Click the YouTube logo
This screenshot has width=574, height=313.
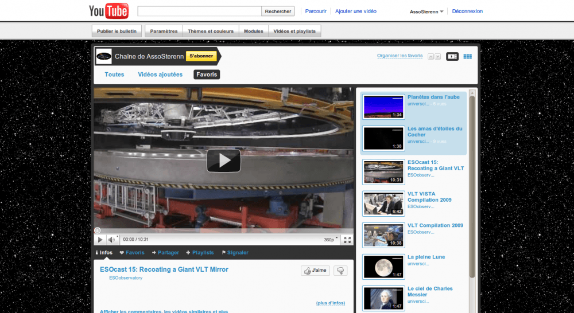coord(108,11)
